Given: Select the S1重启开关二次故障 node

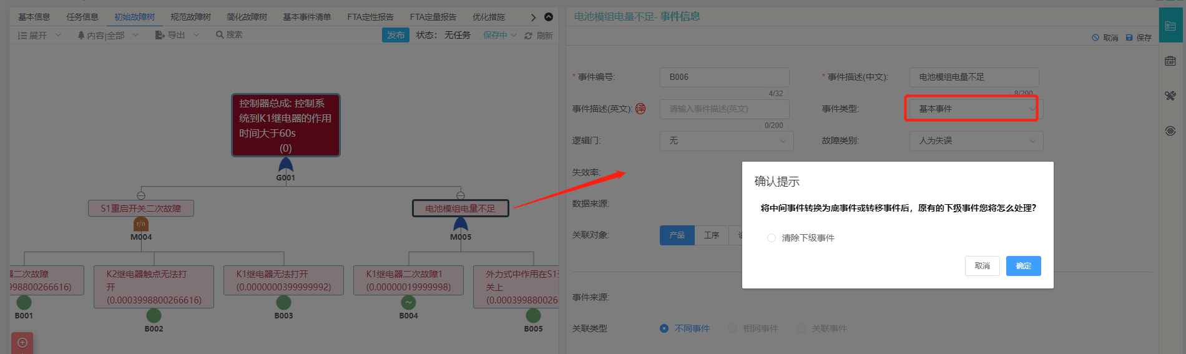Looking at the screenshot, I should pyautogui.click(x=141, y=208).
